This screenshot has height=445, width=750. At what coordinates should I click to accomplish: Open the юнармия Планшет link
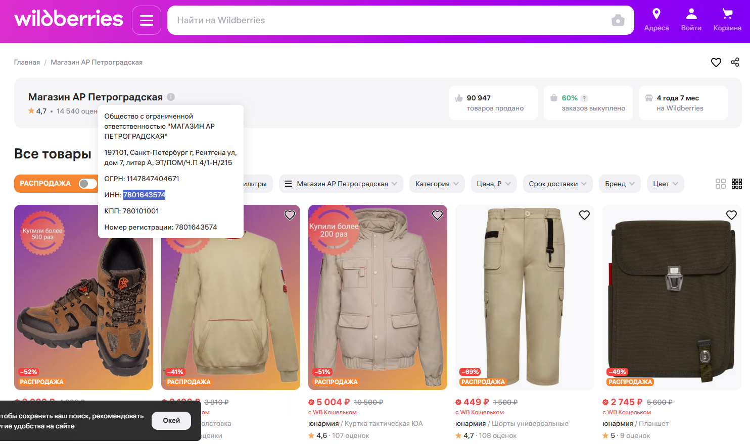[x=635, y=424]
